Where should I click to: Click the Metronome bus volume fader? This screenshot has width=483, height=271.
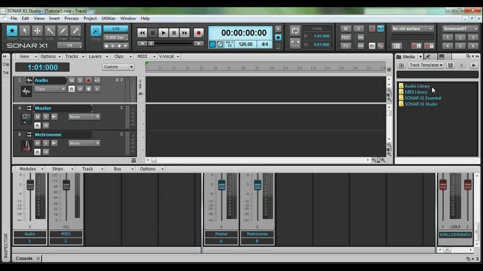pos(258,185)
